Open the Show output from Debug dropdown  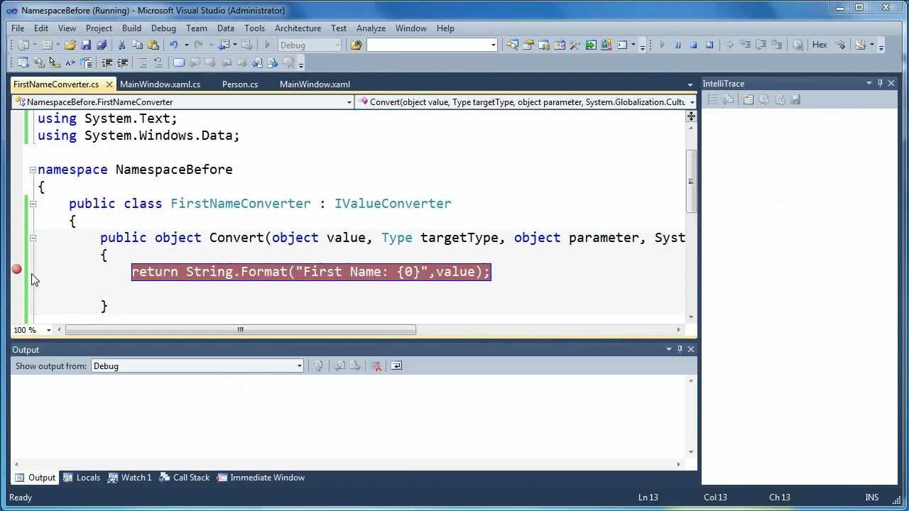[299, 366]
